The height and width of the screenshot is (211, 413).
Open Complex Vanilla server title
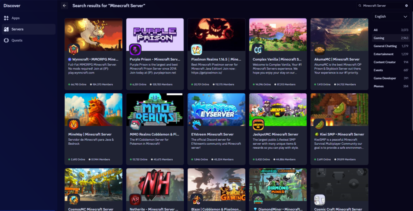[277, 59]
